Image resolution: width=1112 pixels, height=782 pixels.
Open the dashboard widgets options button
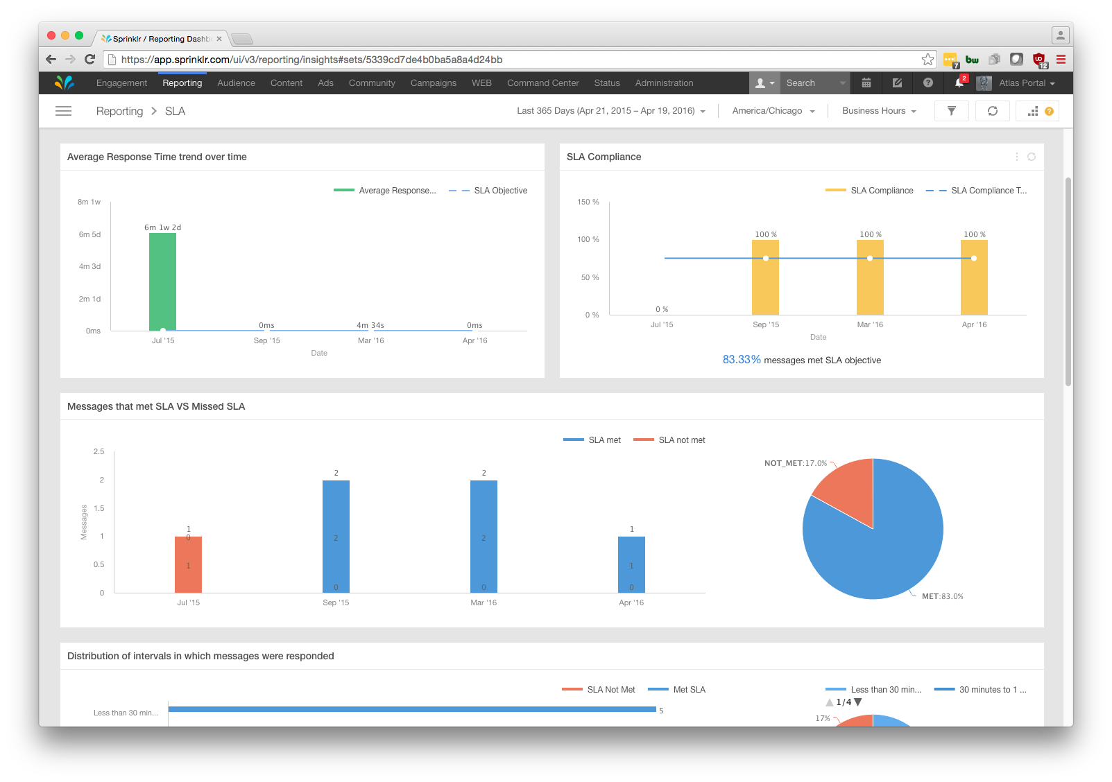pyautogui.click(x=1037, y=111)
